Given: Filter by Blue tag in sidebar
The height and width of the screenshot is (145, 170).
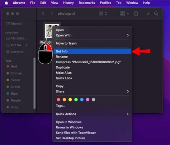Looking at the screenshot, I should coord(12,94).
